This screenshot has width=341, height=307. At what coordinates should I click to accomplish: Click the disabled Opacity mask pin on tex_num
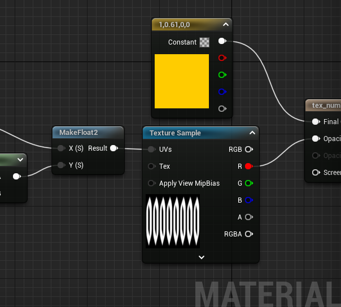point(316,156)
